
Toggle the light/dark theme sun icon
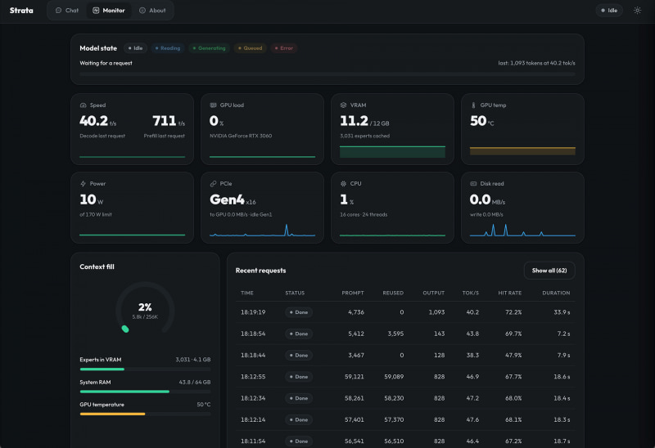(x=637, y=11)
